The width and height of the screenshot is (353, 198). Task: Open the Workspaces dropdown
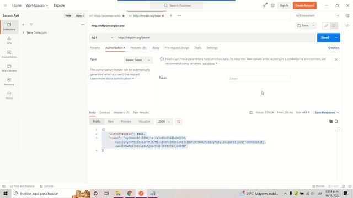(37, 5)
